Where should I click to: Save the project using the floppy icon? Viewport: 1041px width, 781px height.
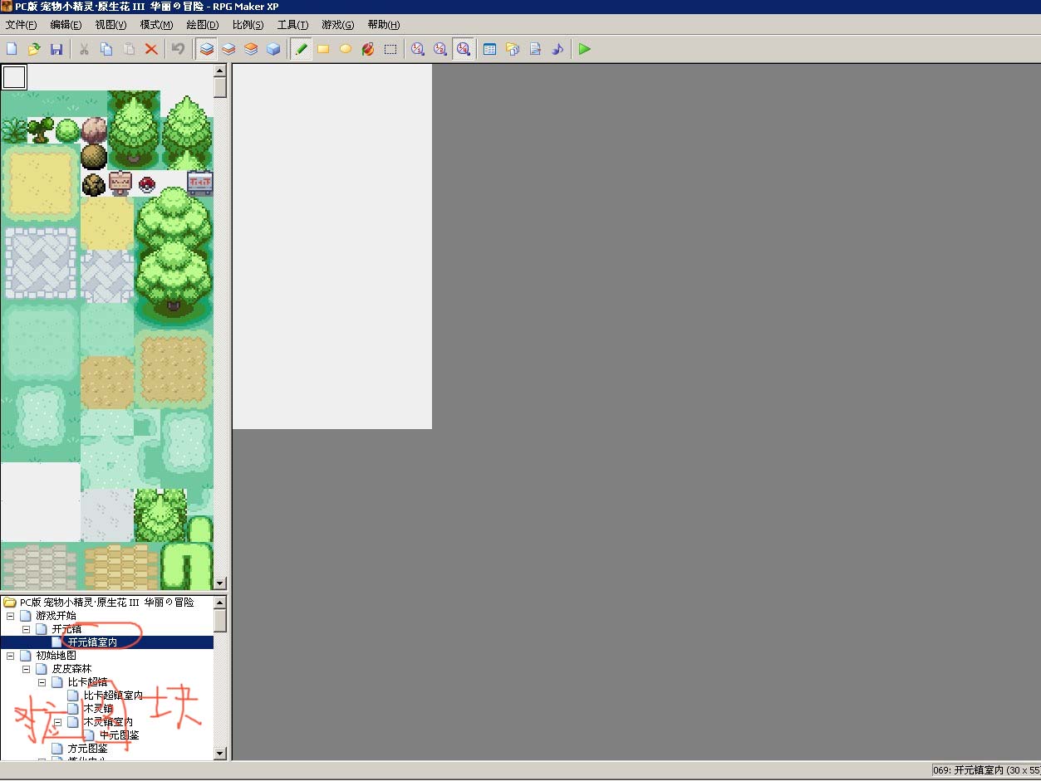(56, 49)
